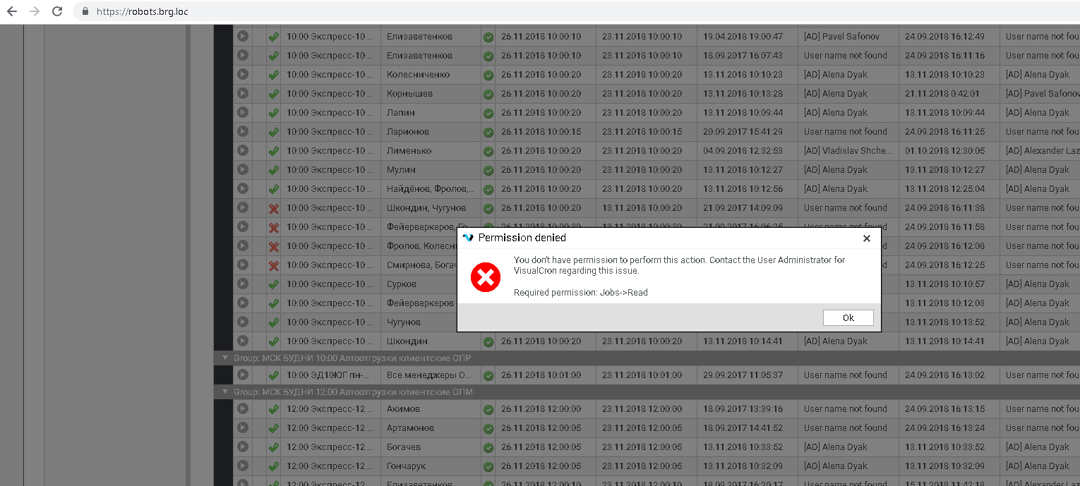Click the browser reload button

[x=57, y=11]
